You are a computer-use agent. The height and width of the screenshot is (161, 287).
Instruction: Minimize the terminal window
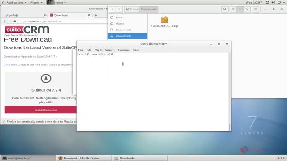coord(211,44)
